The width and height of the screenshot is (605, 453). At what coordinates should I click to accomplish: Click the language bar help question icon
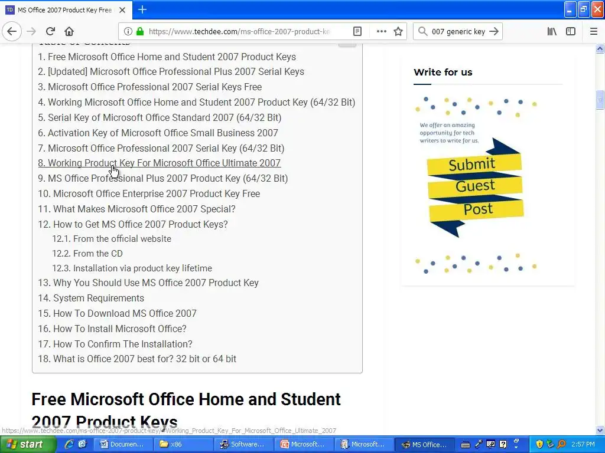pyautogui.click(x=503, y=445)
